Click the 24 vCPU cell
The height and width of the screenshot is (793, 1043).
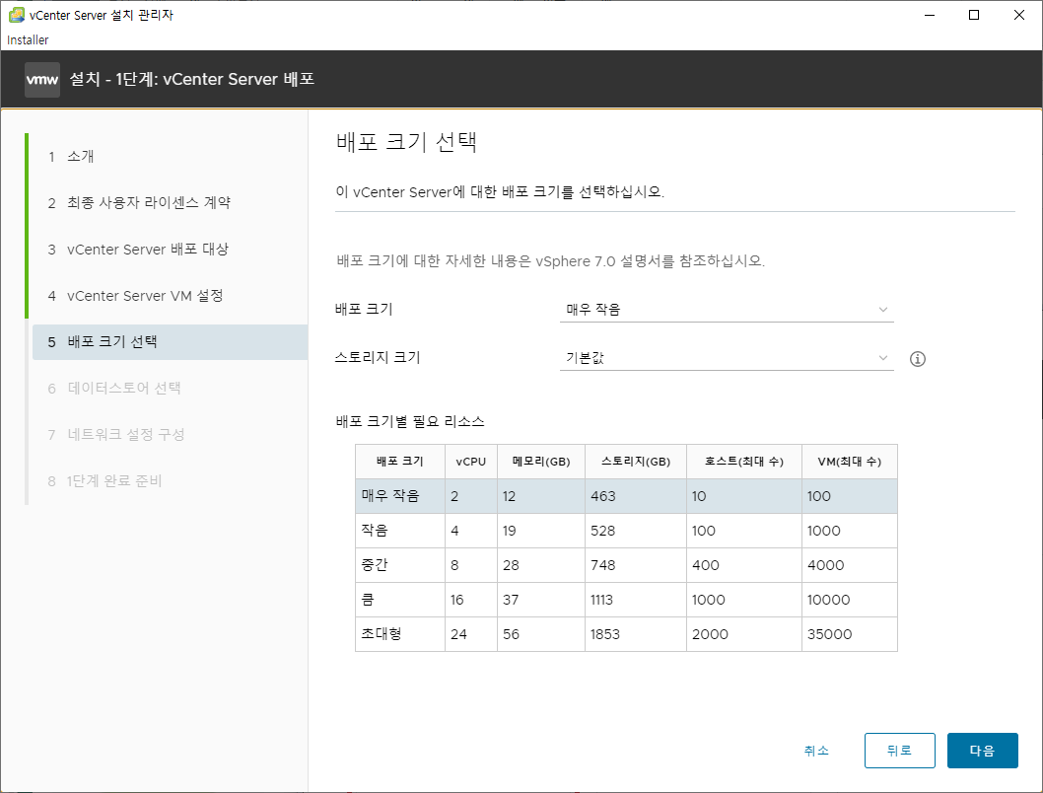(x=471, y=634)
